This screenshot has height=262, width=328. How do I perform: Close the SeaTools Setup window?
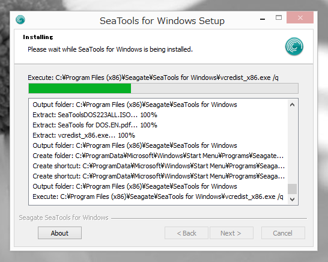click(300, 17)
